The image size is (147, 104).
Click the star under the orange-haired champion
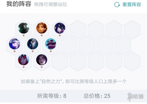point(42,35)
